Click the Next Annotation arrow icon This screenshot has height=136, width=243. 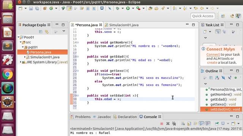coord(174,8)
